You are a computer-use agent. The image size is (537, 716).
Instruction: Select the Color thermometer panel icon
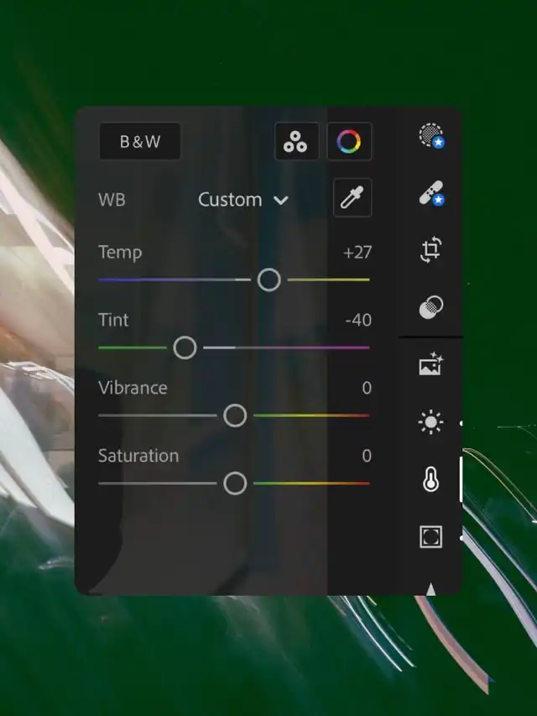(431, 480)
